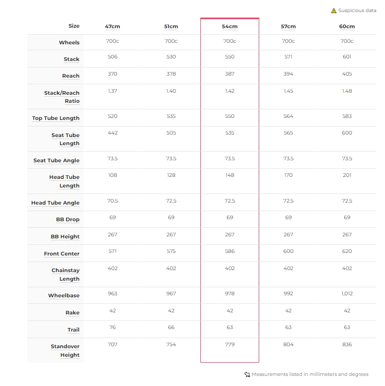Click the measurements in millimeters note

coord(310,374)
